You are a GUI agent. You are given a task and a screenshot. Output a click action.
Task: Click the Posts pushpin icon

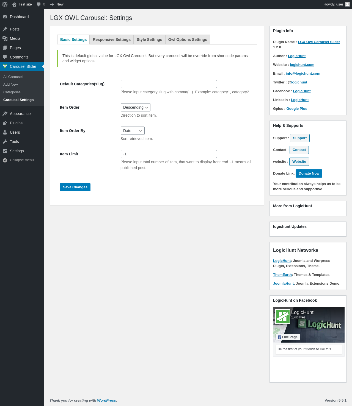tap(5, 29)
